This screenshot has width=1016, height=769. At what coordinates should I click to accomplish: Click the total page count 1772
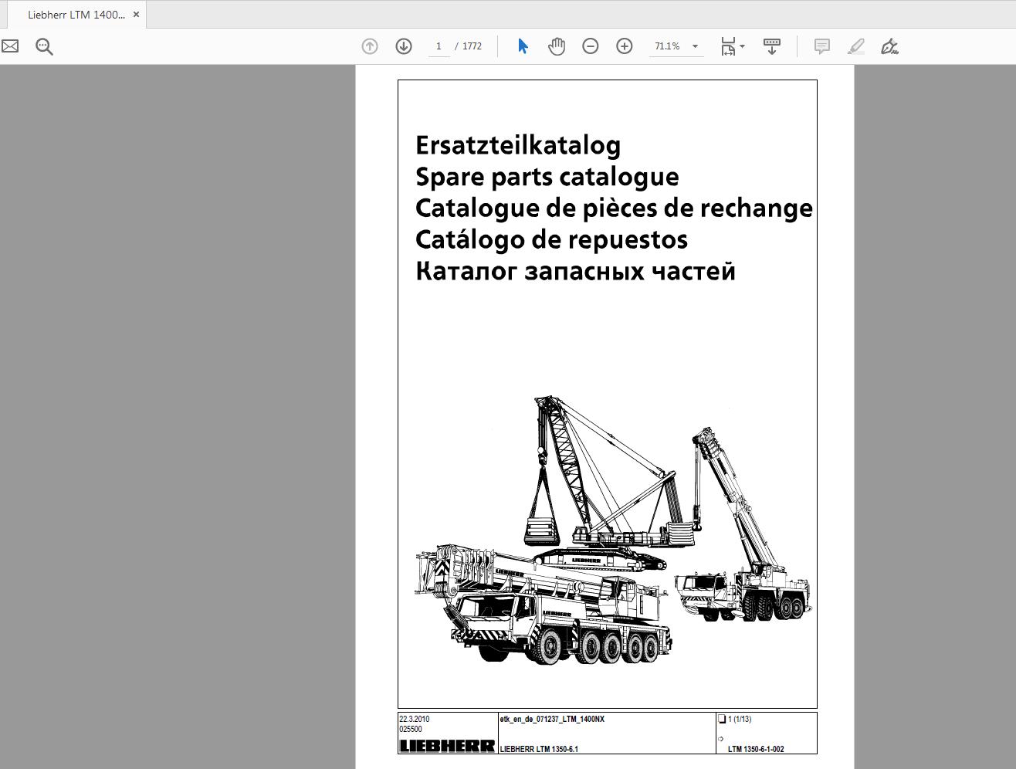point(472,46)
